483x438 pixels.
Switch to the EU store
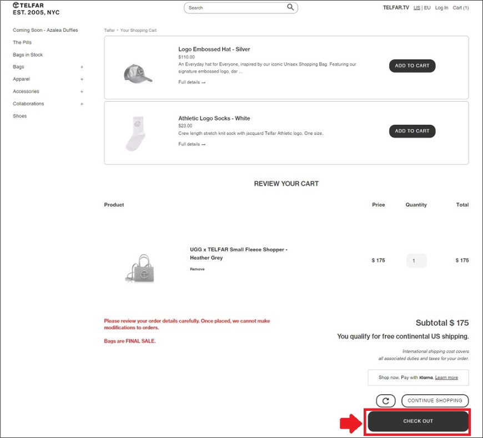tap(427, 8)
